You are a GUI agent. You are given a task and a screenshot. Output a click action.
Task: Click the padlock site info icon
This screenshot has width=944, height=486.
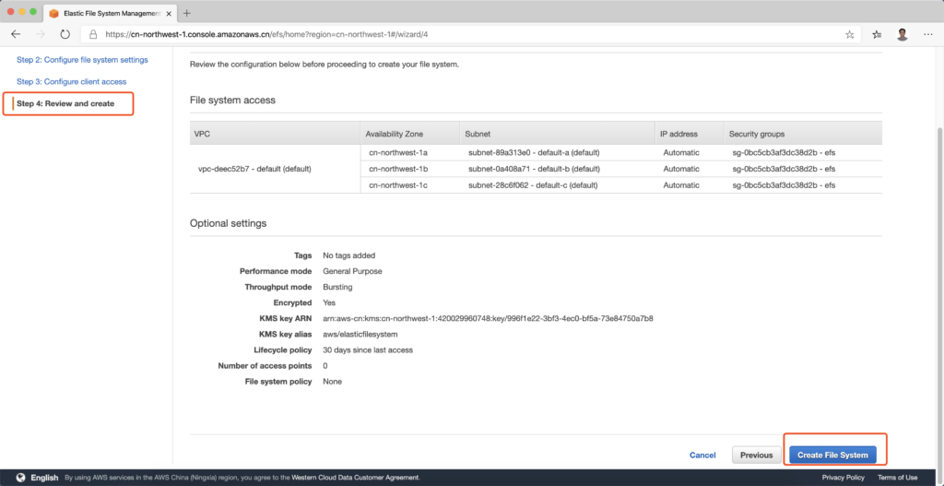[x=93, y=34]
